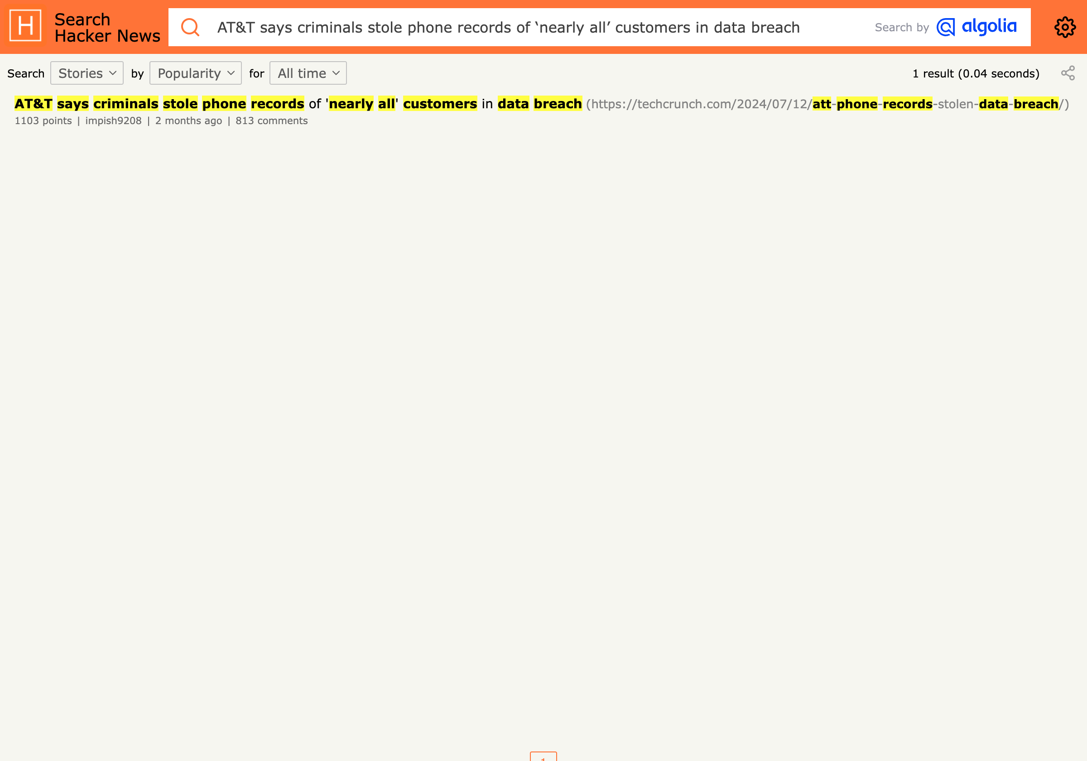Screen dimensions: 1087x761
Task: Expand the All time filter dropdown
Action: click(x=307, y=73)
